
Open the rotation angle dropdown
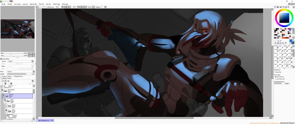(x=78, y=7)
